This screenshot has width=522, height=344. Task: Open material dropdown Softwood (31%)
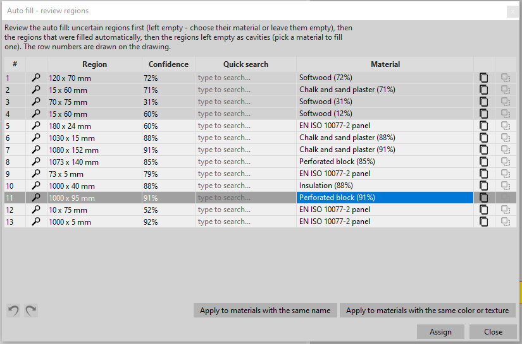[x=385, y=102]
